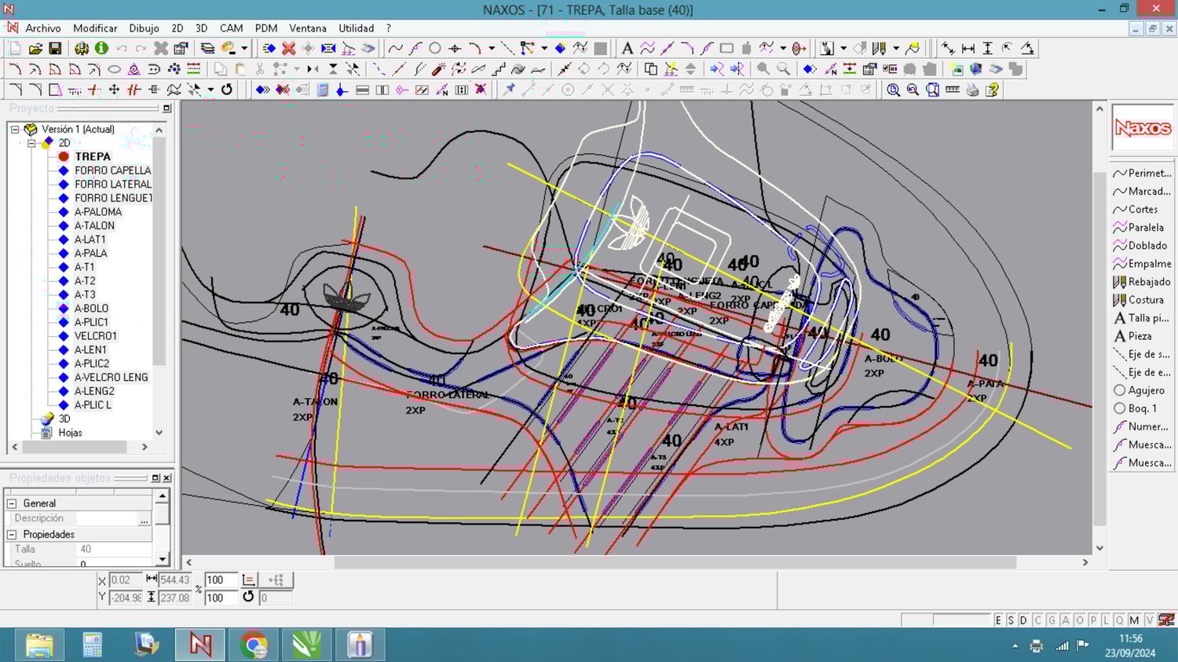1178x662 pixels.
Task: Click the scissors cut icon
Action: [259, 69]
